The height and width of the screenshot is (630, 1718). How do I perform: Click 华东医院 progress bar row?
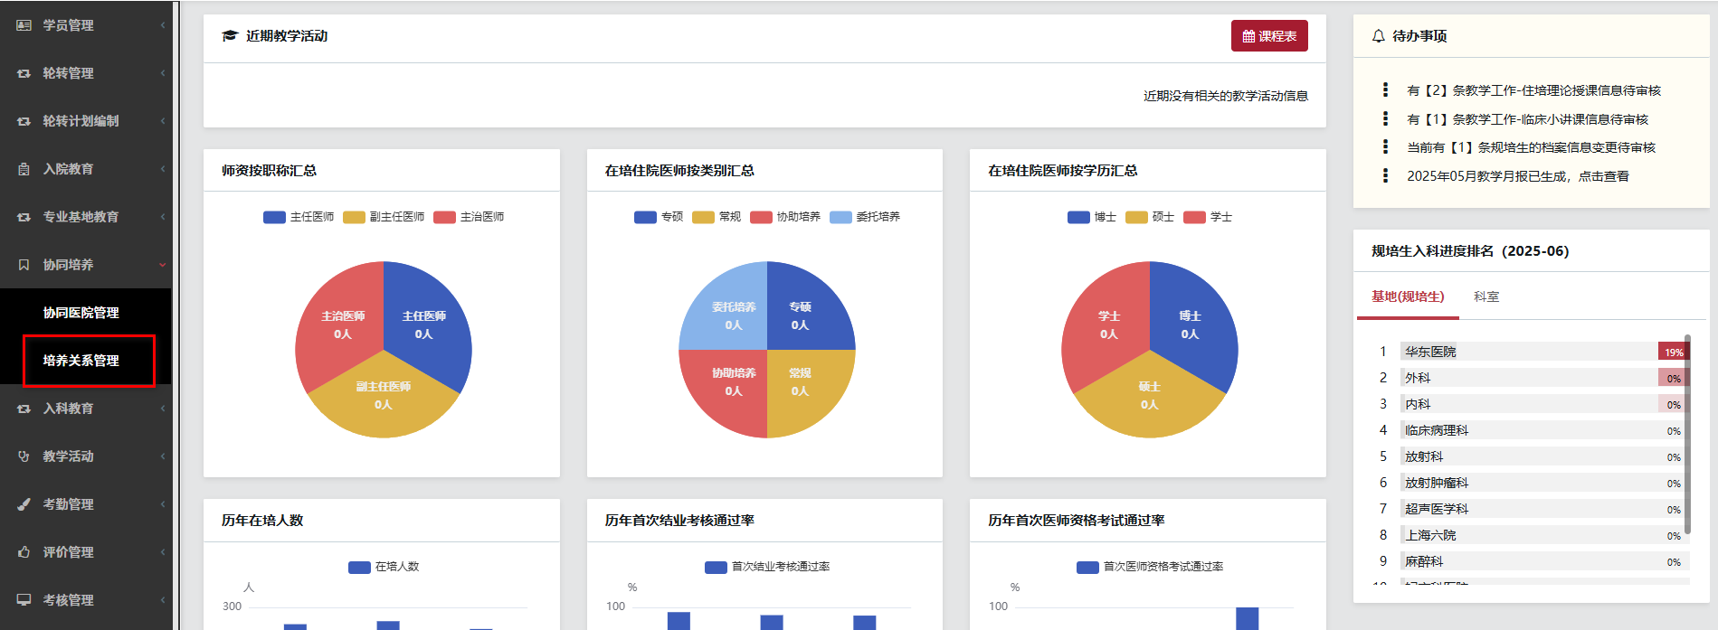[x=1543, y=352]
